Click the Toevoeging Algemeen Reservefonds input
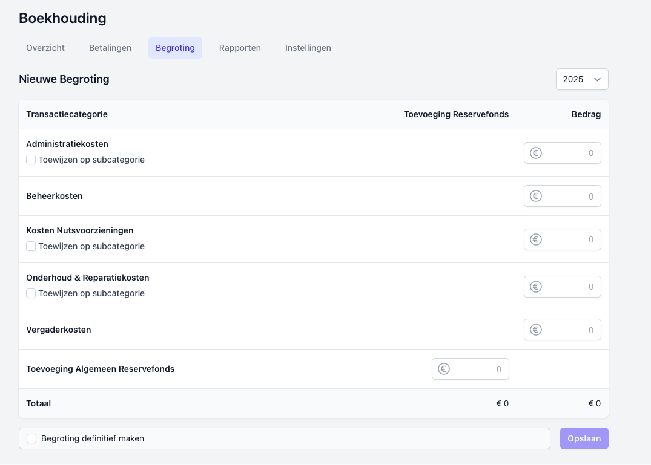Viewport: 651px width, 465px height. (477, 369)
